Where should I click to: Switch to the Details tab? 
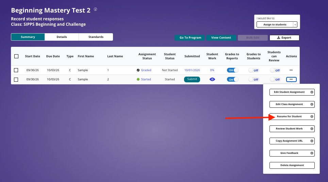[62, 37]
